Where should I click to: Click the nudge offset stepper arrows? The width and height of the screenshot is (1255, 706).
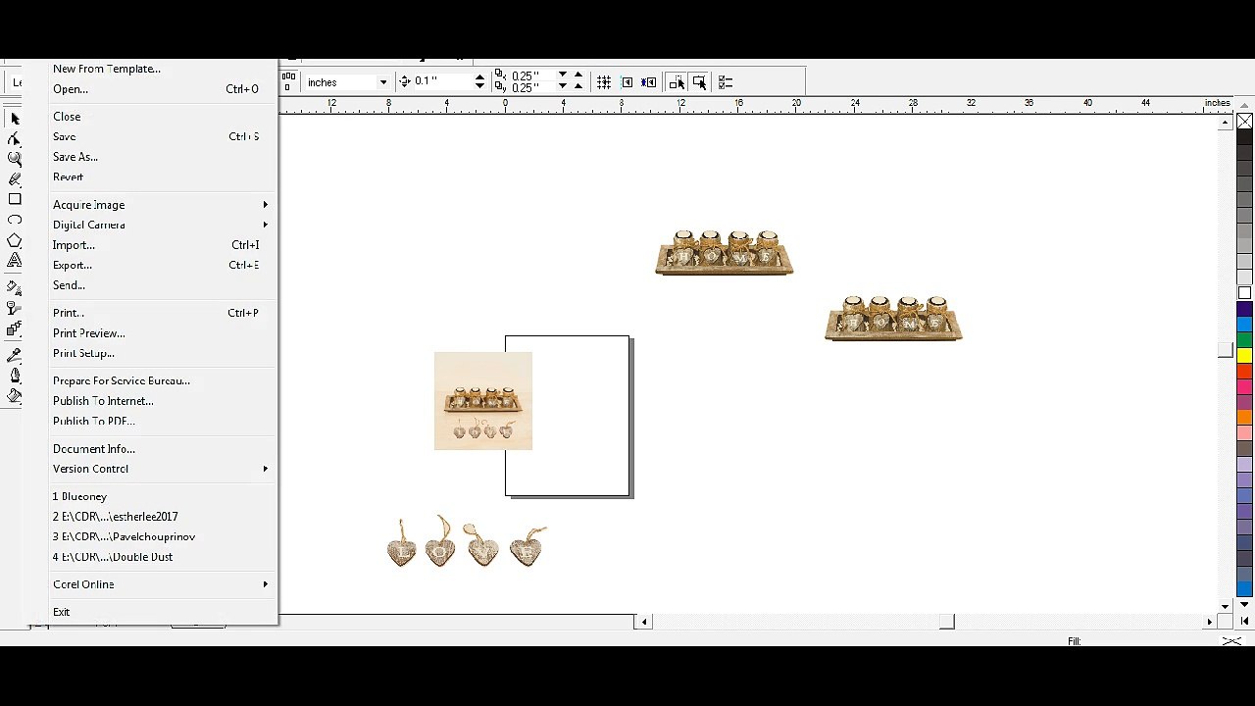479,81
